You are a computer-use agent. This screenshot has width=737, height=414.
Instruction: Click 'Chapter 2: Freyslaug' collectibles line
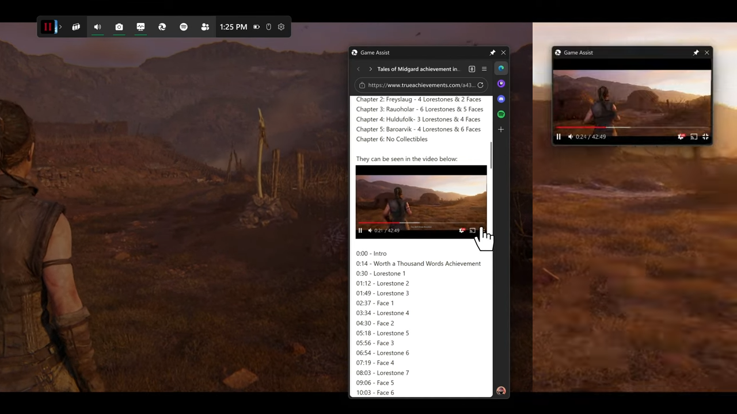pyautogui.click(x=419, y=99)
